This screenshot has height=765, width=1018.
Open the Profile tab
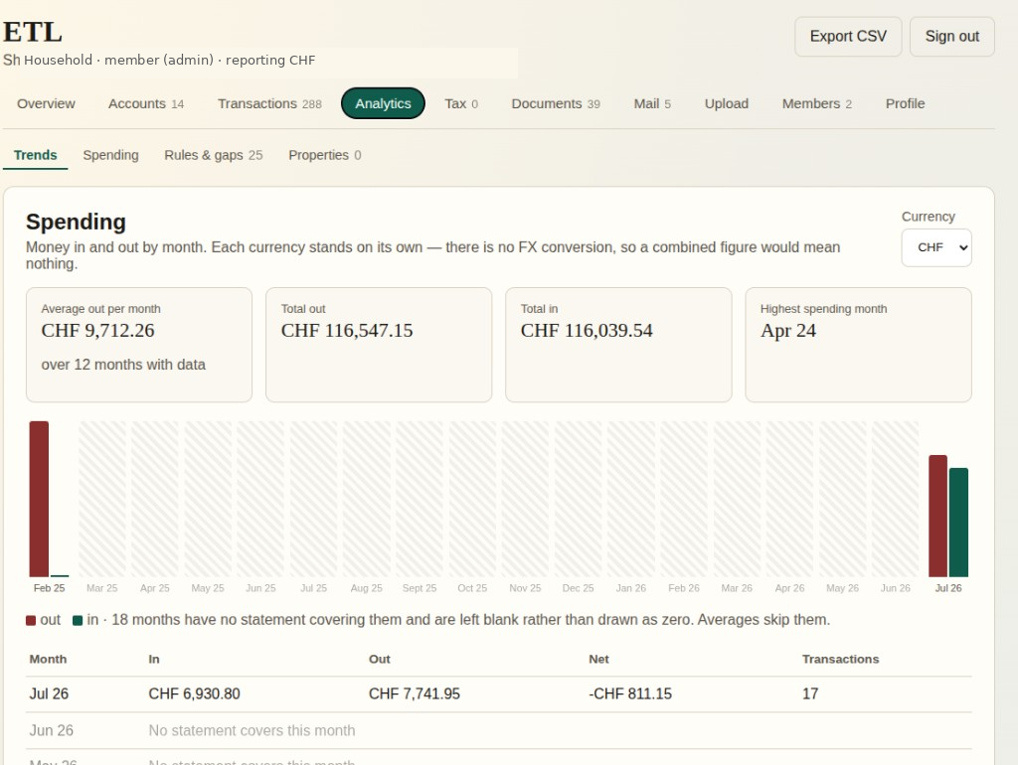click(905, 103)
